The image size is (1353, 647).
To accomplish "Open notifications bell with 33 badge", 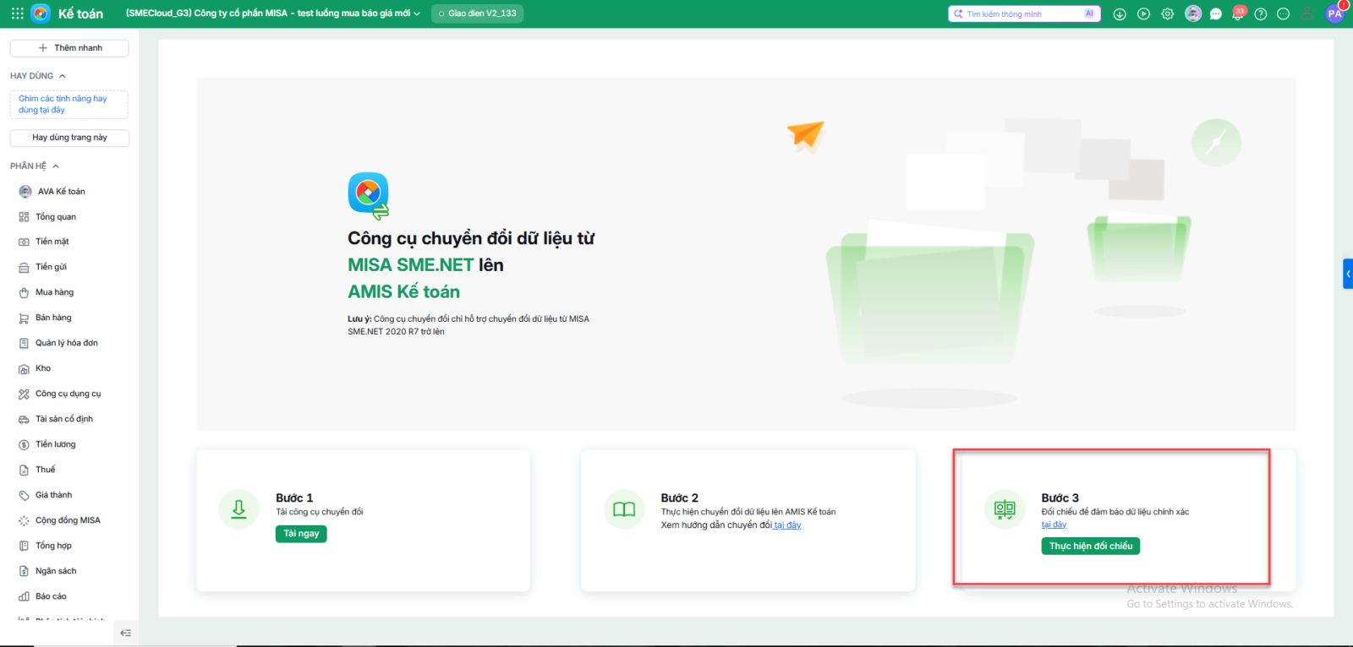I will [x=1238, y=14].
